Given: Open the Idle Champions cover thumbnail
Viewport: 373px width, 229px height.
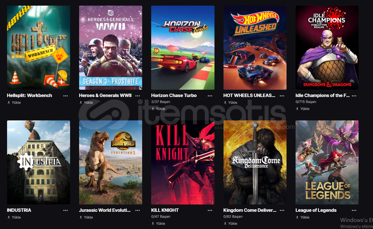Looking at the screenshot, I should click(327, 48).
